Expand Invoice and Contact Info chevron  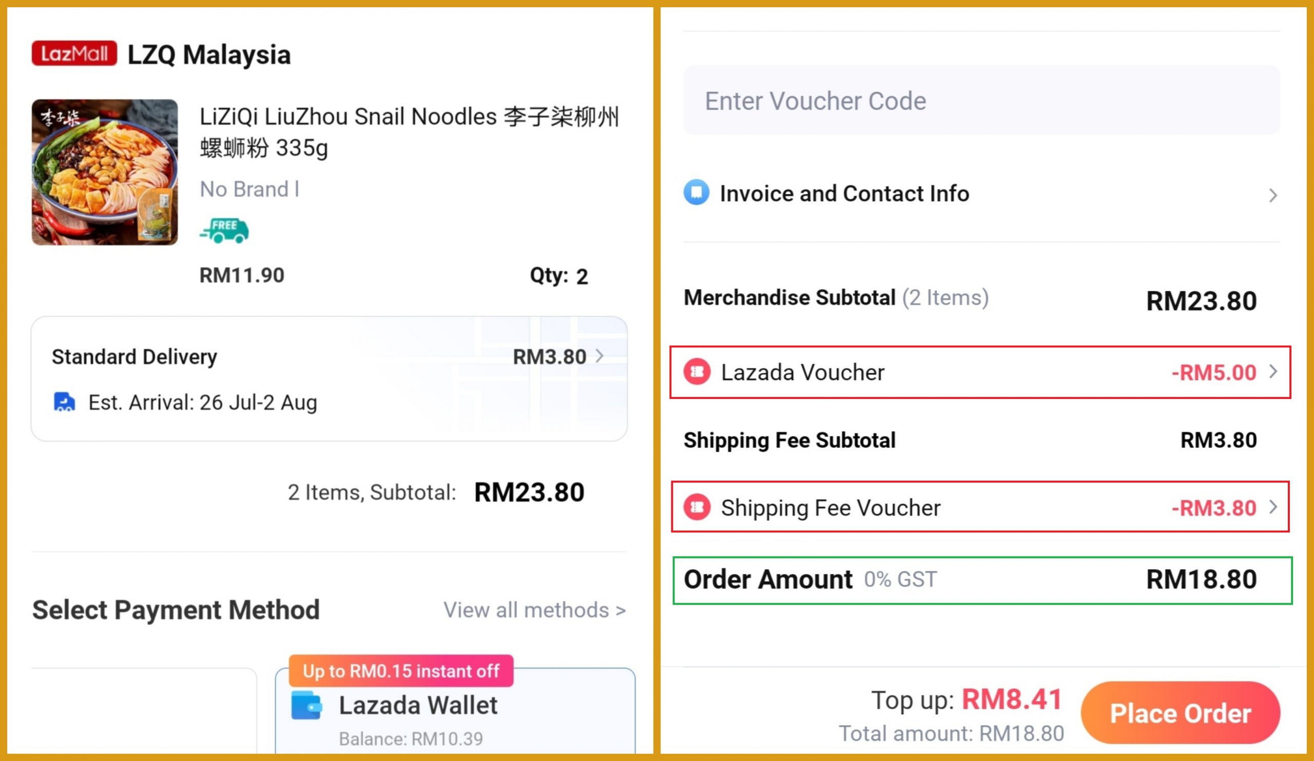tap(1273, 195)
